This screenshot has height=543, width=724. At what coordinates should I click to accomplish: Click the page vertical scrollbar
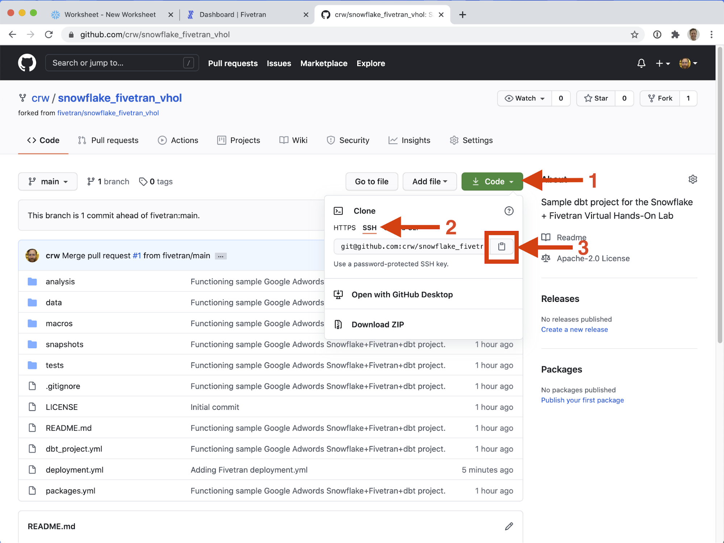[x=720, y=195]
